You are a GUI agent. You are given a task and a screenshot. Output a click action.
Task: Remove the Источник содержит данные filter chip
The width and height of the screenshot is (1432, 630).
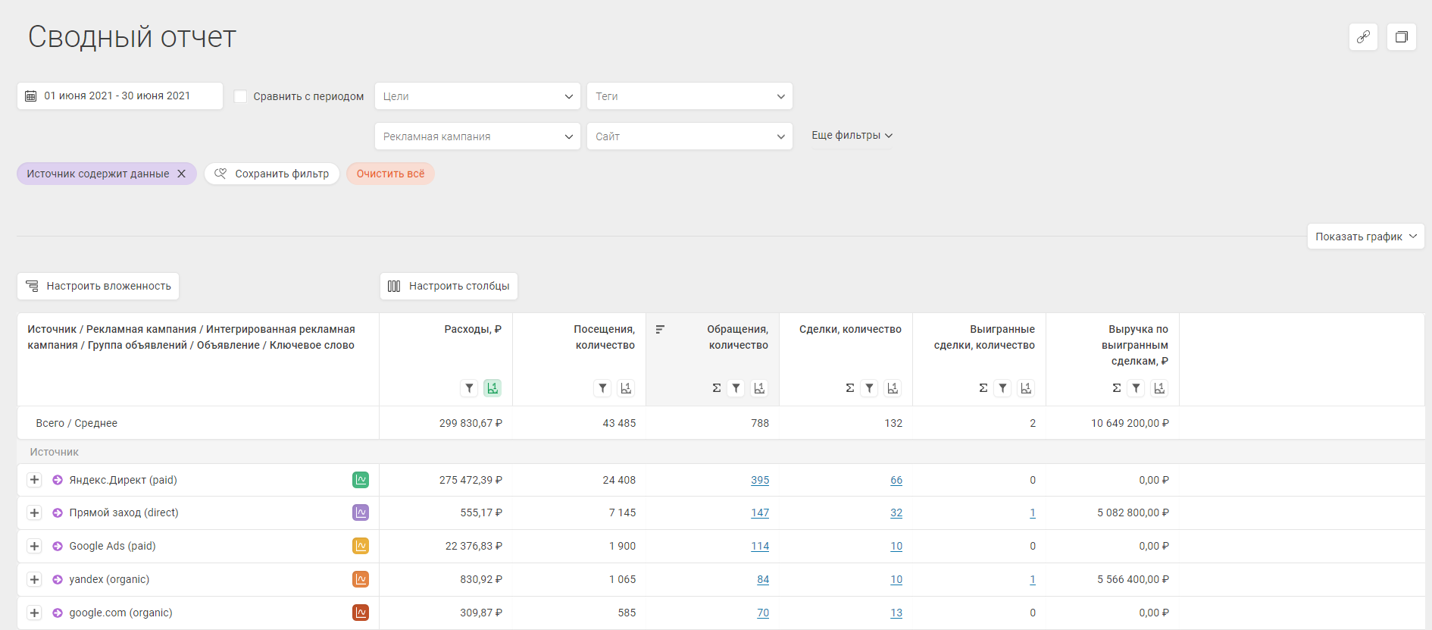coord(182,174)
